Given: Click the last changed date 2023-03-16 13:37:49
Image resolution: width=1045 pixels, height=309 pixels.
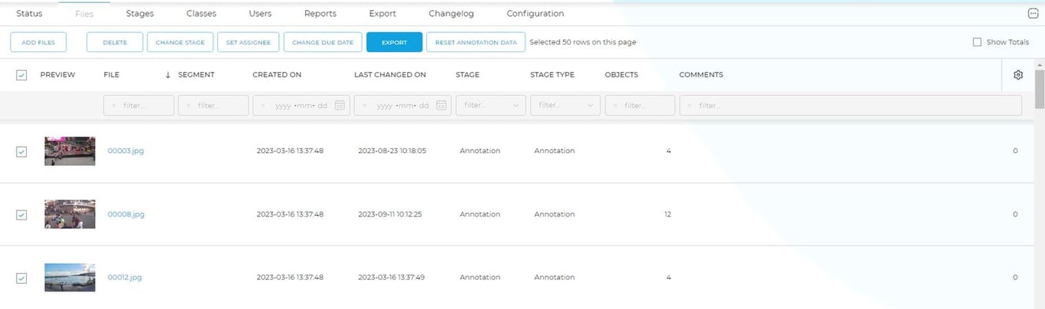Looking at the screenshot, I should 391,277.
